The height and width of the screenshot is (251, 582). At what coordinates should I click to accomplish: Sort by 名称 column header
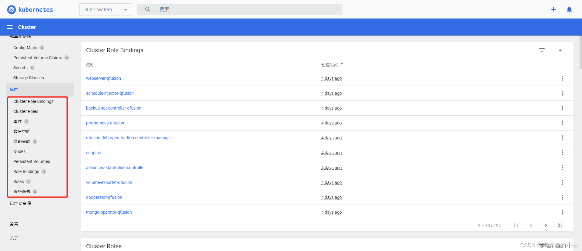90,65
